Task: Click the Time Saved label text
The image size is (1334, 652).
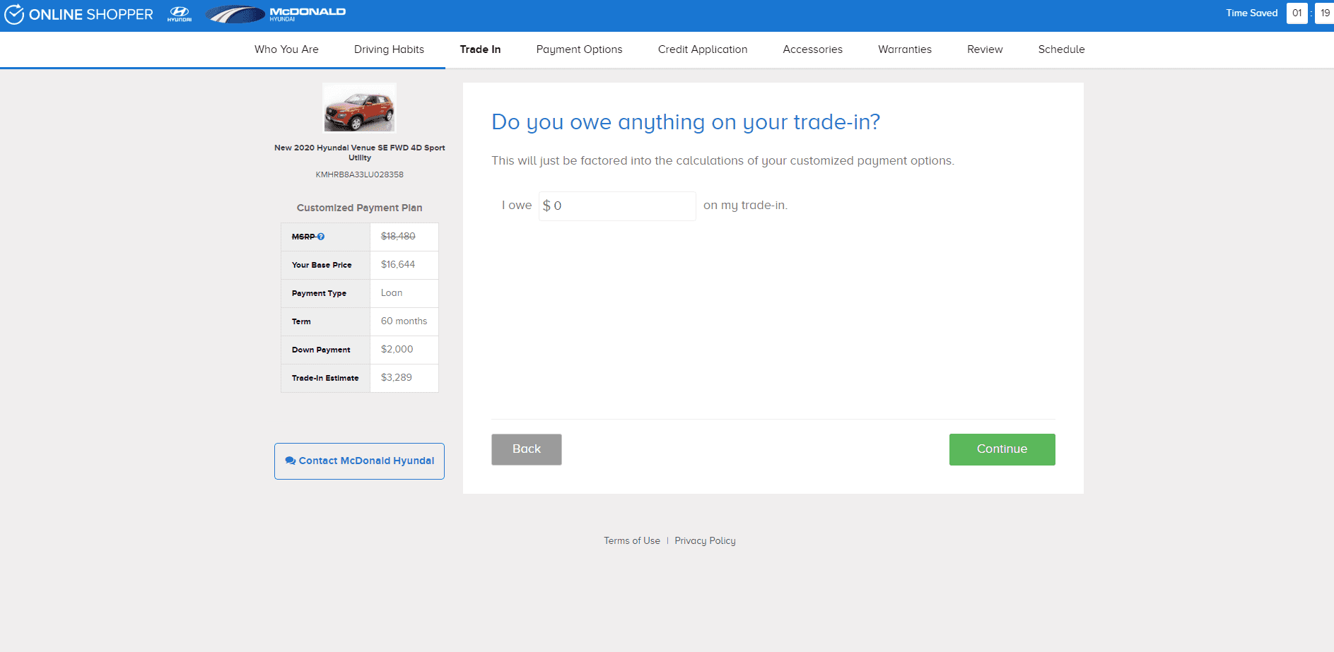Action: point(1251,13)
